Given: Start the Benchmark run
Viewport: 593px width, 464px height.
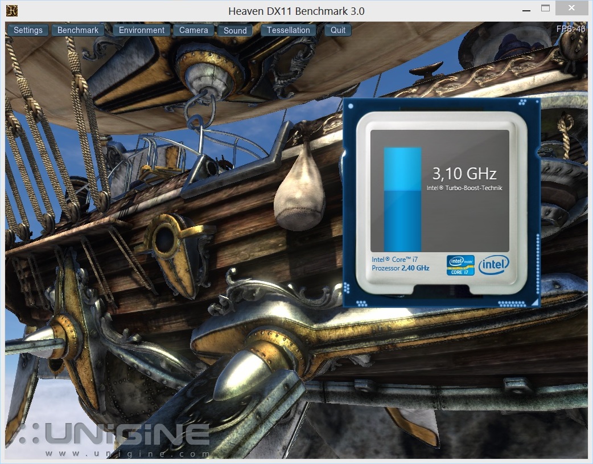Looking at the screenshot, I should pos(78,30).
